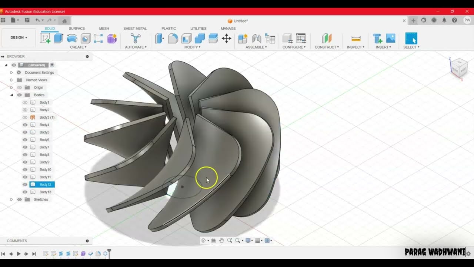
Task: Choose the Offset Plane construct tool
Action: 327,38
